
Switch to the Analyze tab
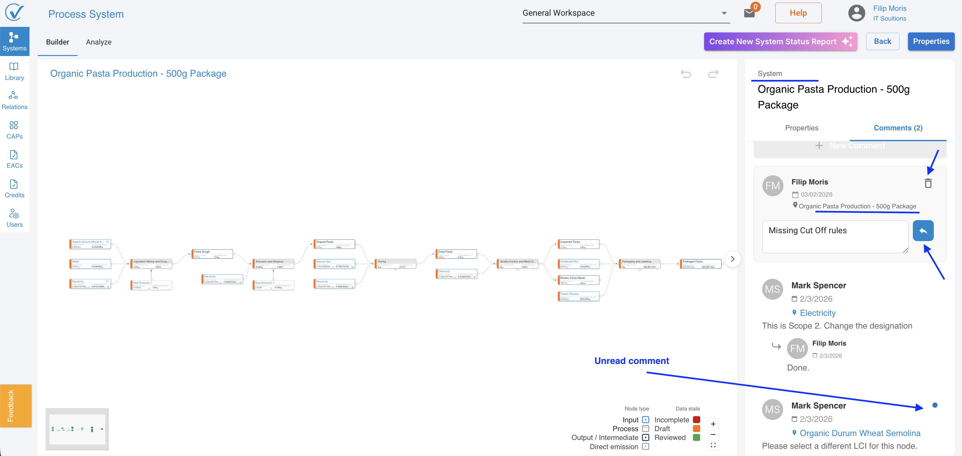99,42
